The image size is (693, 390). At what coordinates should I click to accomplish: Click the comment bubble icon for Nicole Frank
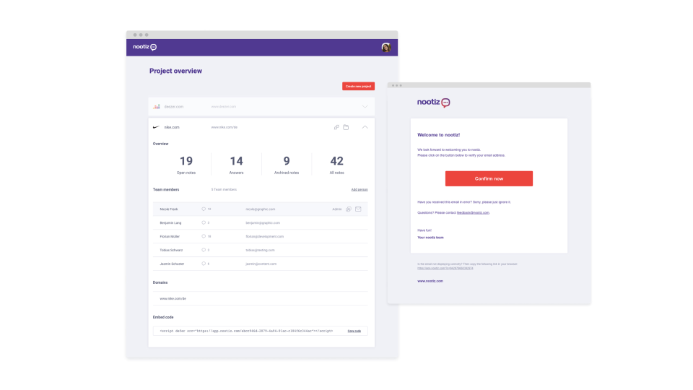click(204, 209)
